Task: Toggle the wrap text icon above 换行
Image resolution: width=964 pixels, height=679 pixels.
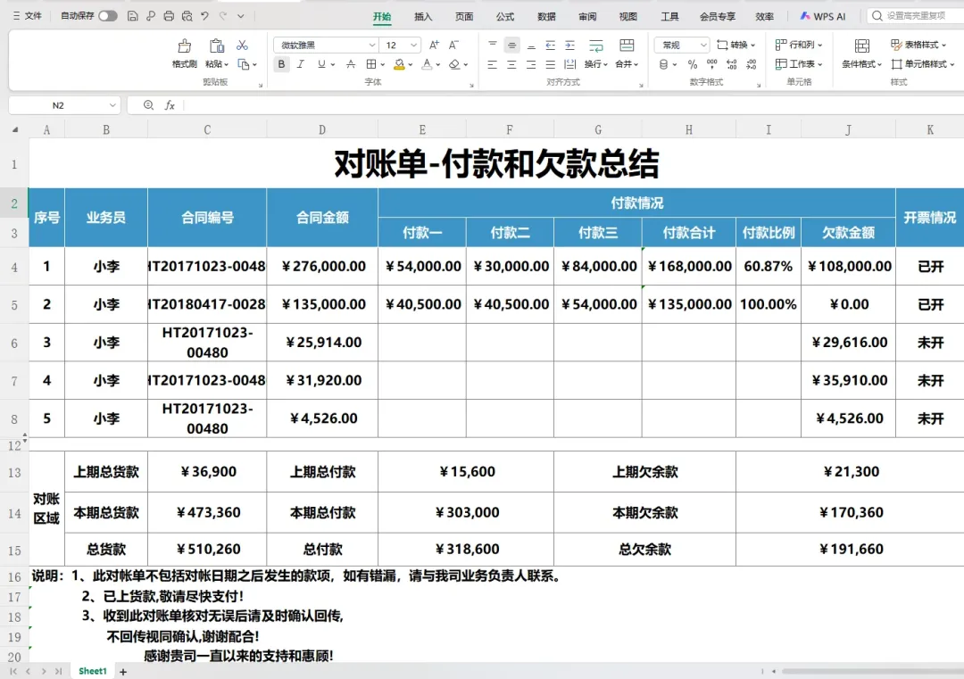Action: click(595, 46)
